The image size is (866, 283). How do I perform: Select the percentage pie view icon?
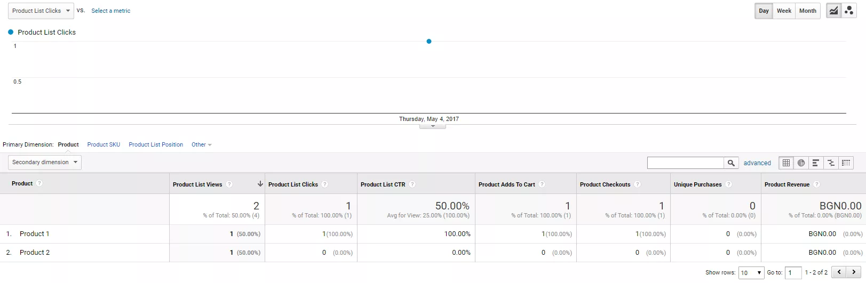tap(801, 163)
